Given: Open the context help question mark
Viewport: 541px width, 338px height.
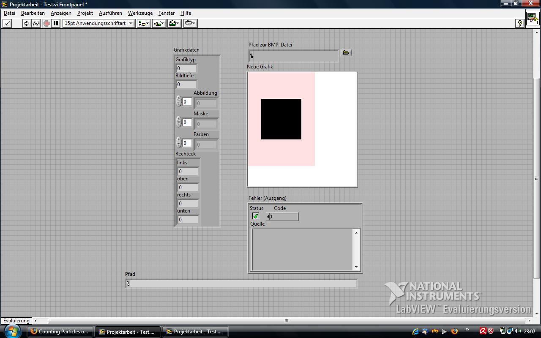Looking at the screenshot, I should pos(520,24).
